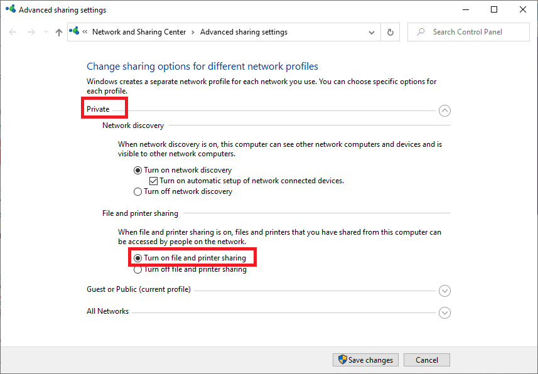Click the Forward navigation arrow
The image size is (538, 374).
(x=31, y=32)
